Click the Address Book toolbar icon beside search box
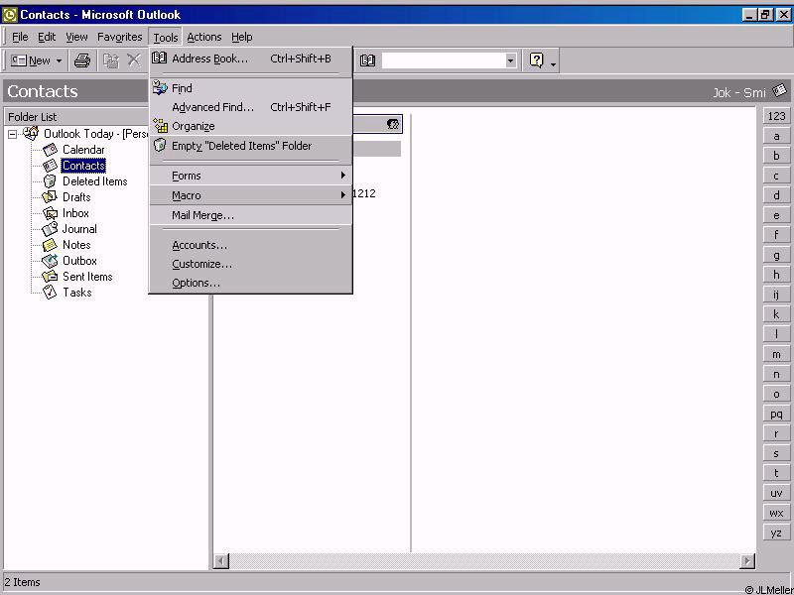The height and width of the screenshot is (595, 794). coord(367,60)
